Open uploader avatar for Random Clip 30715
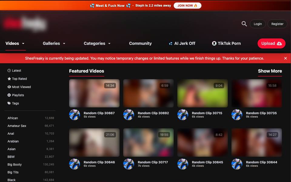The width and height of the screenshot is (291, 182). click(x=183, y=115)
